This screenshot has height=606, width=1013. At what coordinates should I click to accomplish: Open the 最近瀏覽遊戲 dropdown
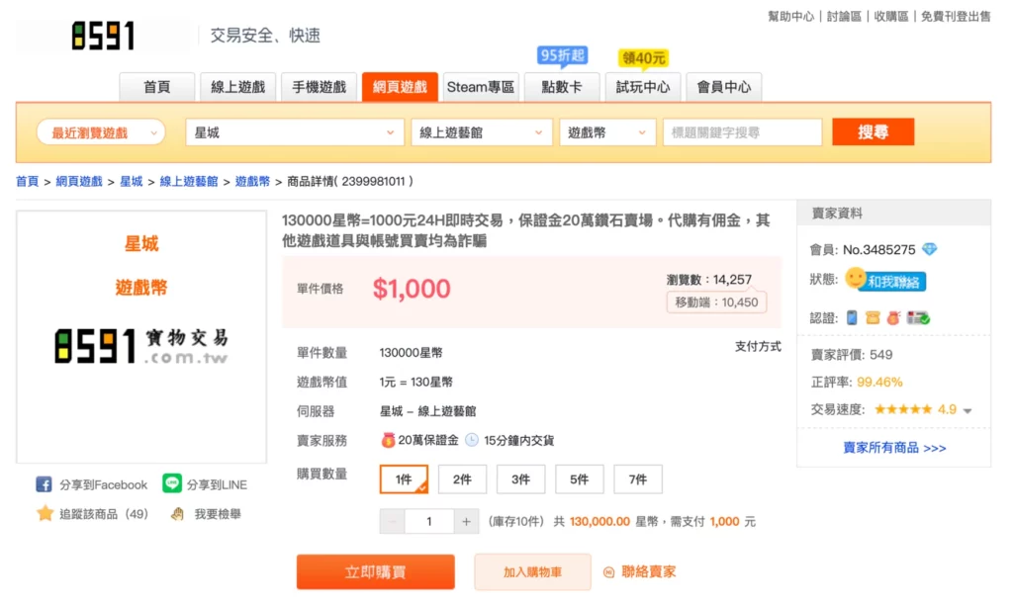[101, 132]
